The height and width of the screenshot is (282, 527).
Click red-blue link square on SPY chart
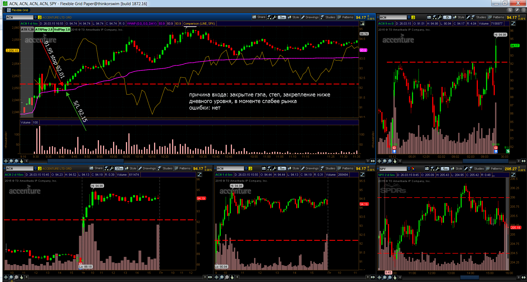click(x=413, y=169)
